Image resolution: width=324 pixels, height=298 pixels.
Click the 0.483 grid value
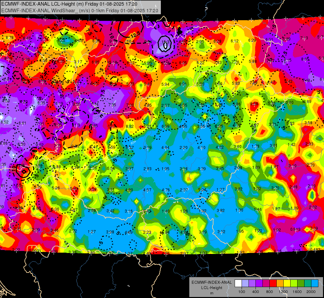tap(315, 249)
